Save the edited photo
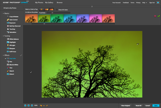161x108 pixels. pyautogui.click(x=156, y=106)
